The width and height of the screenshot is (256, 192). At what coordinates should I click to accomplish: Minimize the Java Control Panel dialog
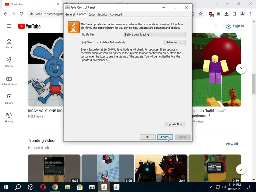pos(163,7)
